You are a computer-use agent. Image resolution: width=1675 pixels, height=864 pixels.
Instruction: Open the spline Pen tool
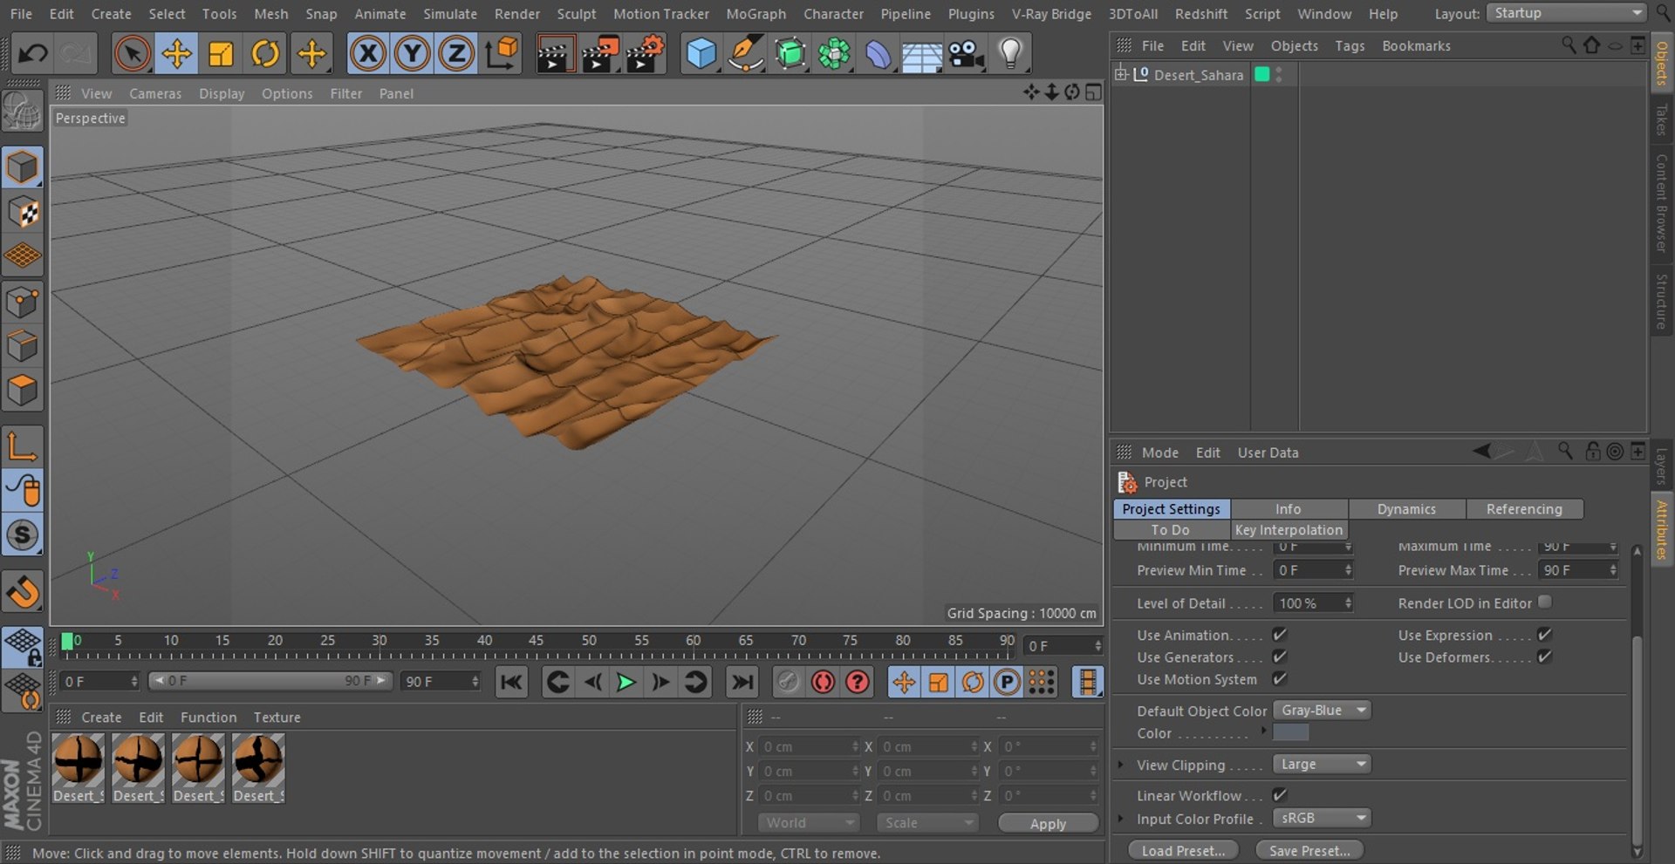click(x=746, y=54)
